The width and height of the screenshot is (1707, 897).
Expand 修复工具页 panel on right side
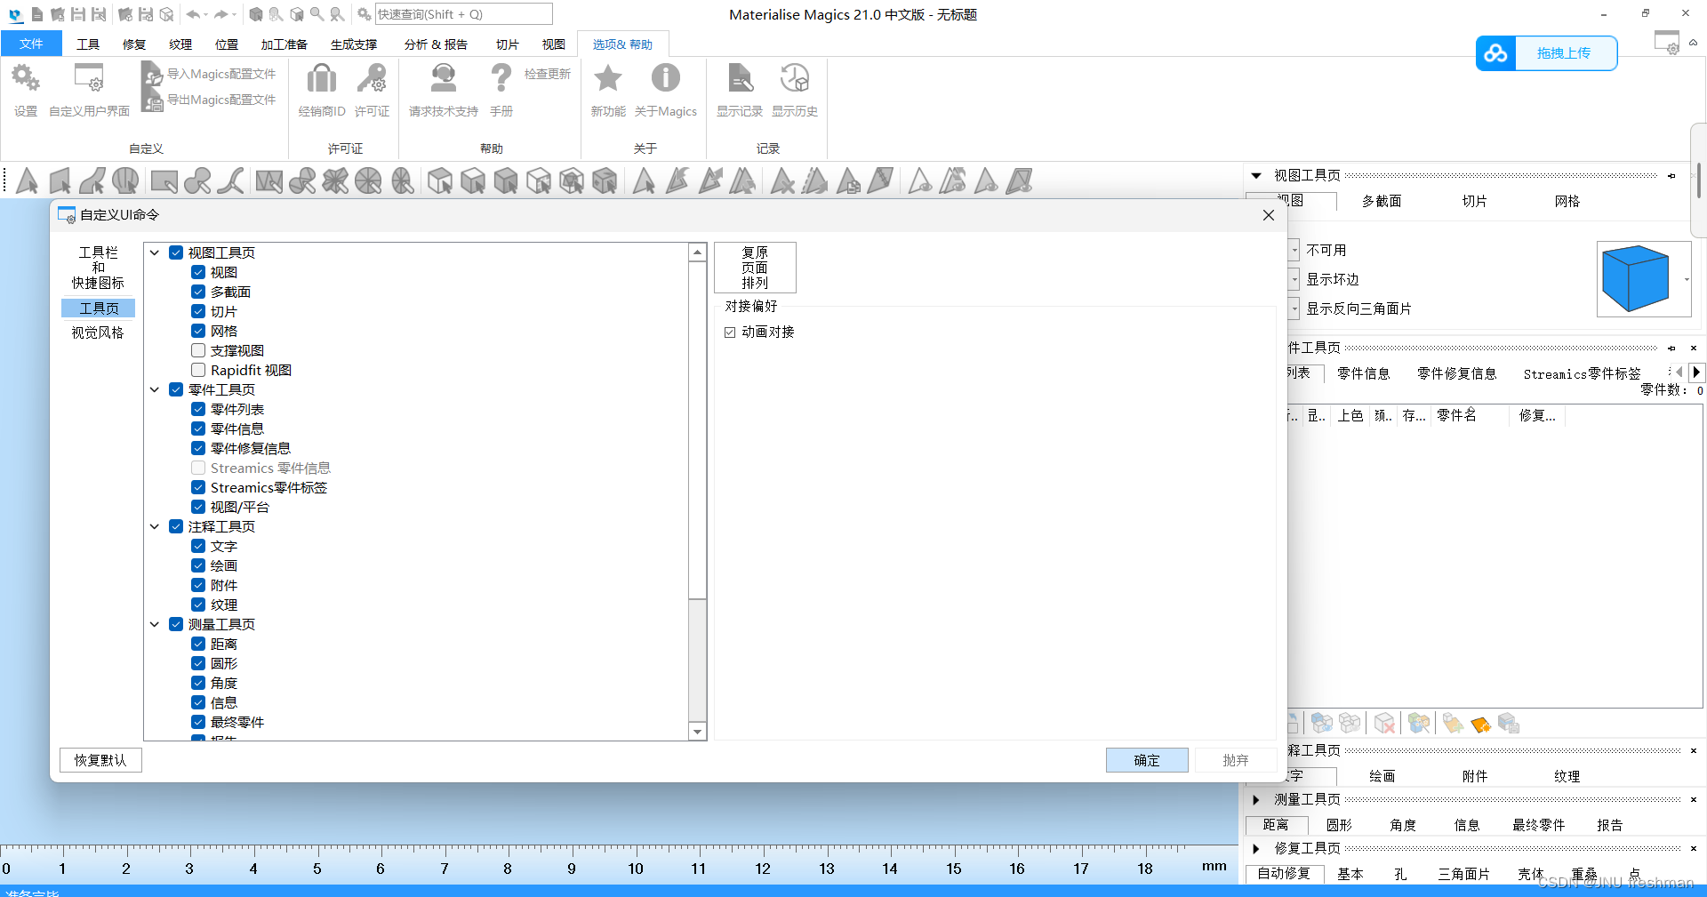1256,848
